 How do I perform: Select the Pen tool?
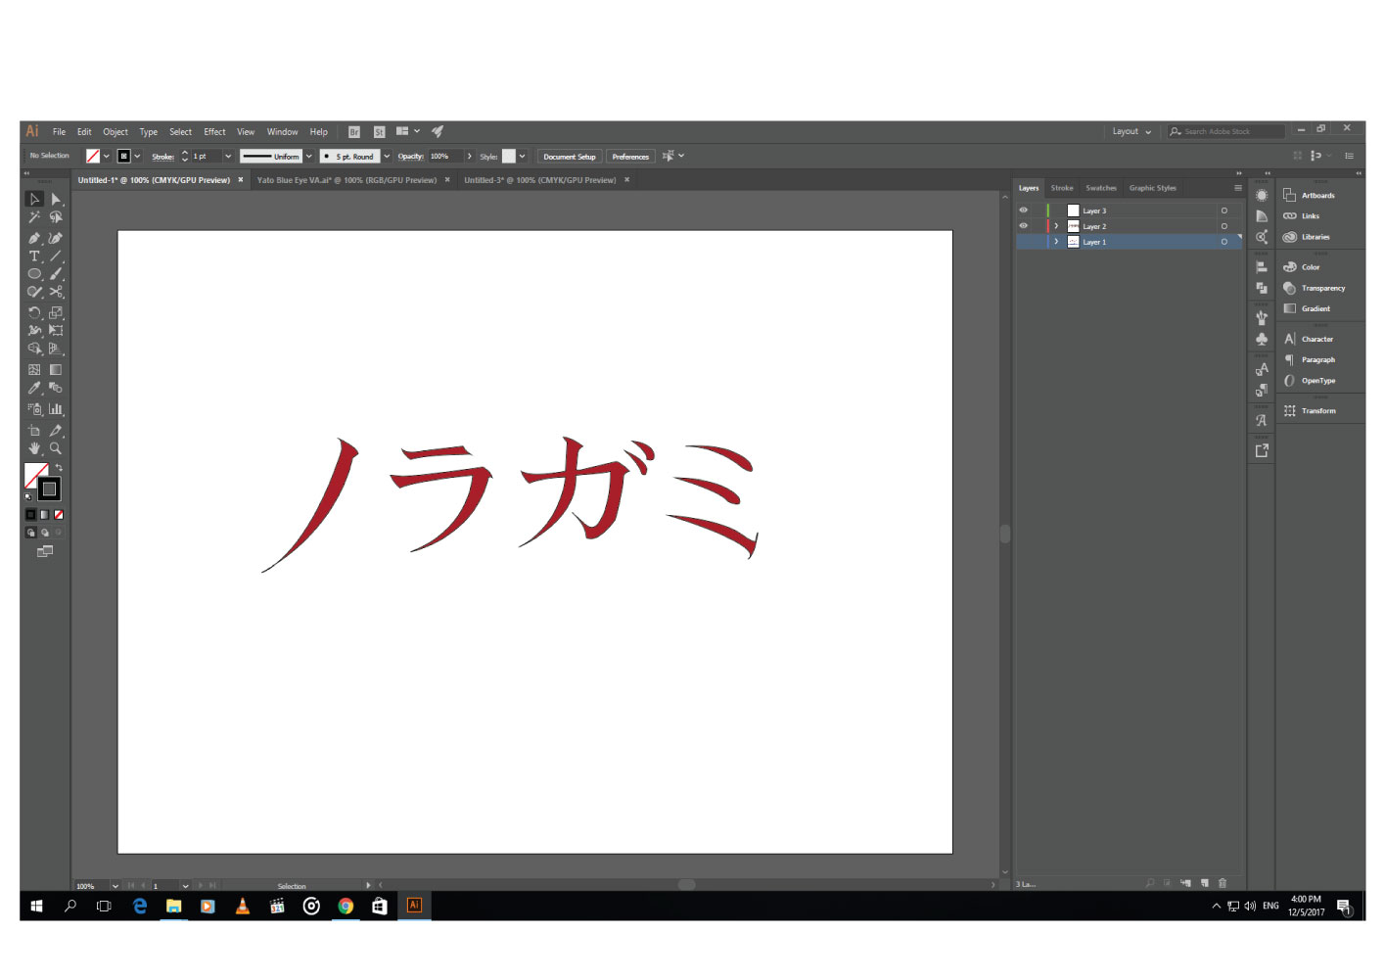[34, 238]
